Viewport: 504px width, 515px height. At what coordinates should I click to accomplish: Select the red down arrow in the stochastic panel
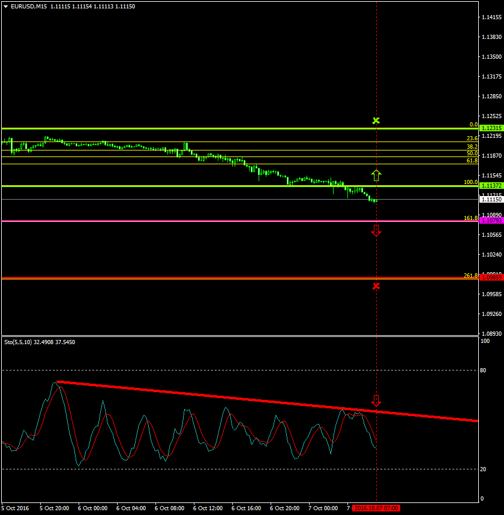click(376, 400)
